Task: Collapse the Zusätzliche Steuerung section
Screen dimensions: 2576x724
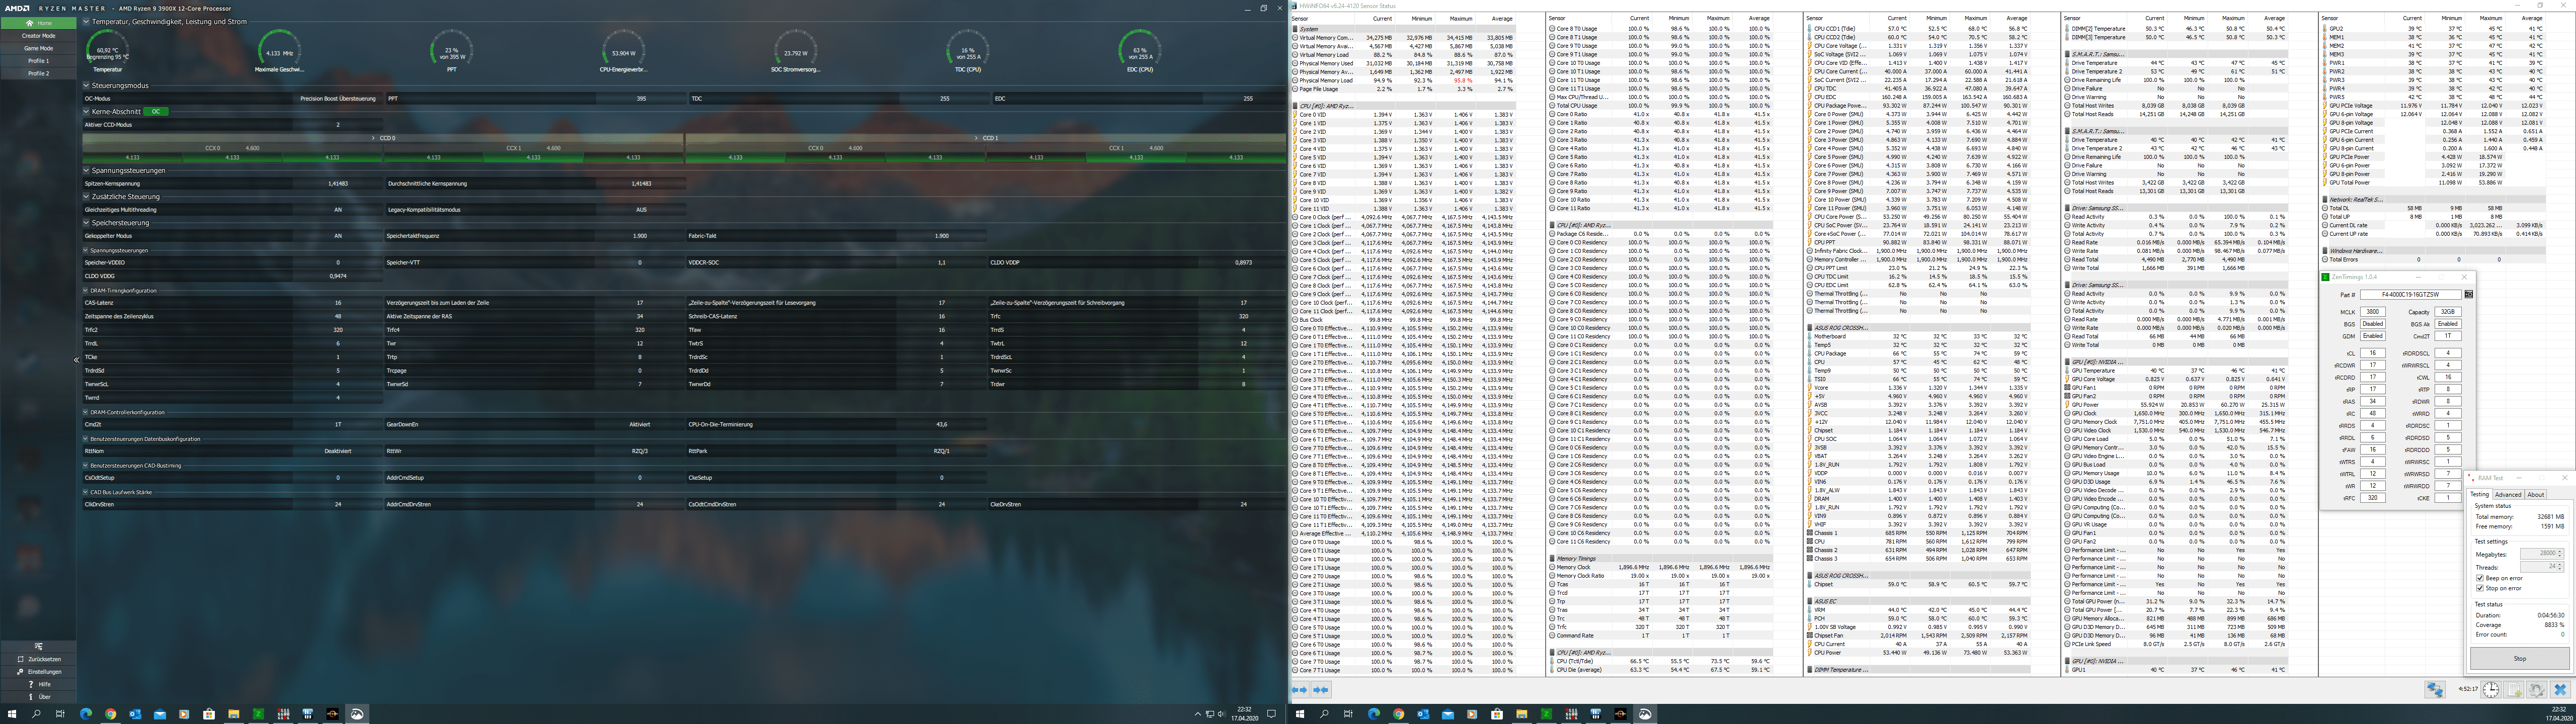Action: coord(86,196)
